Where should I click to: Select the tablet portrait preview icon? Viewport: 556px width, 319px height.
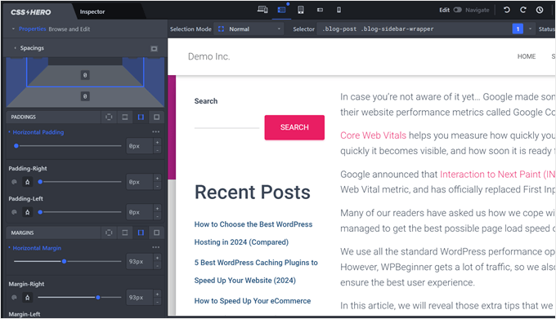tap(301, 10)
